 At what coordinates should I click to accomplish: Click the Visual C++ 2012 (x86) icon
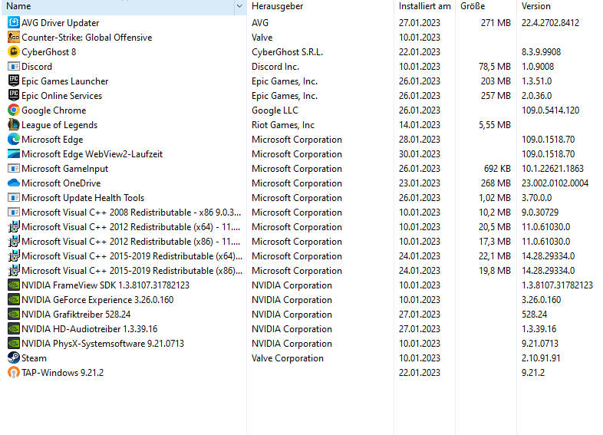point(14,242)
